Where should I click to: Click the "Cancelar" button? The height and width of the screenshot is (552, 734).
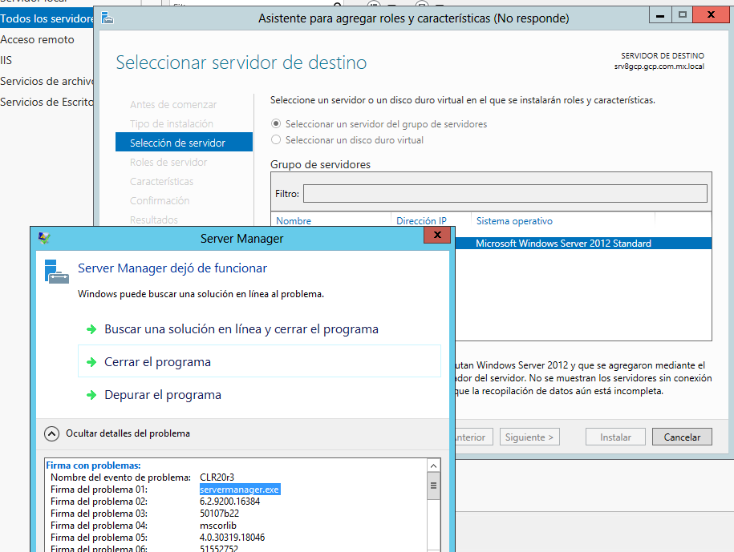pos(682,437)
